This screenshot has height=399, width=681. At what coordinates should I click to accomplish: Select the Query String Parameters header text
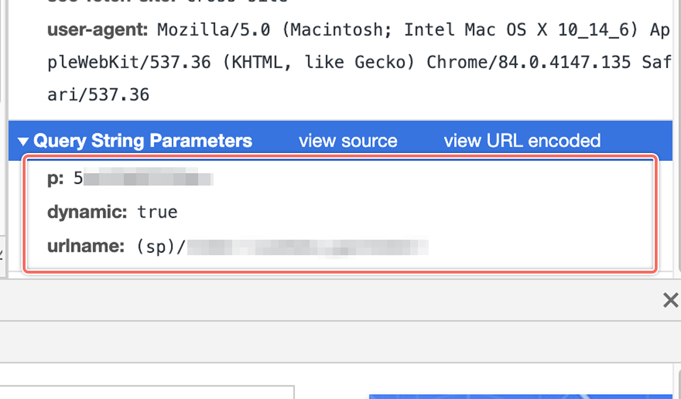(x=143, y=141)
